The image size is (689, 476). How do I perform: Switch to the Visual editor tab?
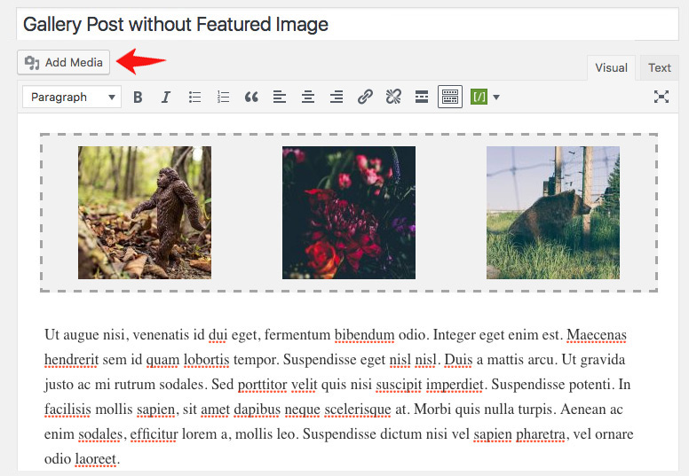(x=611, y=67)
